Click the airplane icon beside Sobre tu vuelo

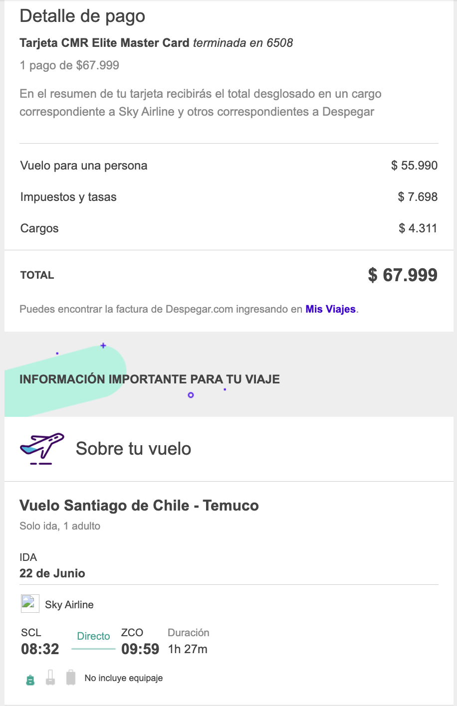coord(42,448)
